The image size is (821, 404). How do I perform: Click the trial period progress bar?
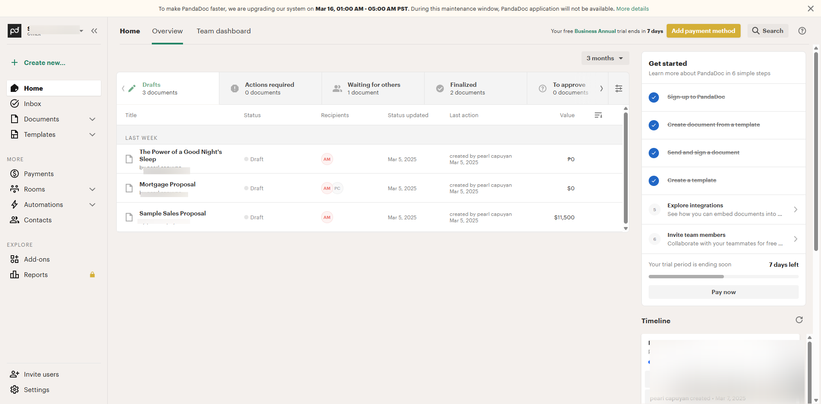tap(724, 277)
